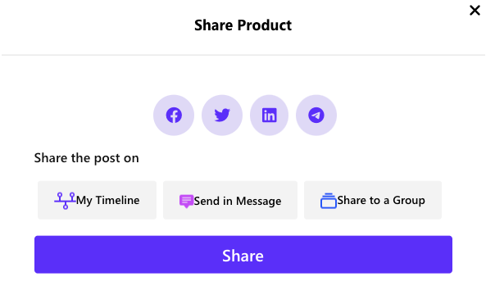Click the Facebook share icon
Image resolution: width=486 pixels, height=295 pixels.
(x=174, y=116)
